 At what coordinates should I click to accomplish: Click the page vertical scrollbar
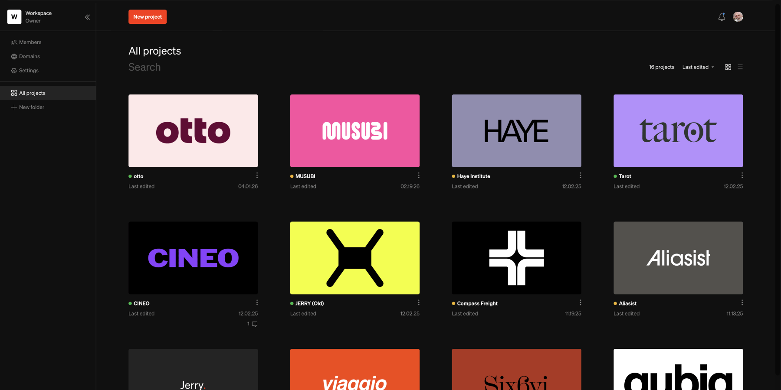(778, 191)
